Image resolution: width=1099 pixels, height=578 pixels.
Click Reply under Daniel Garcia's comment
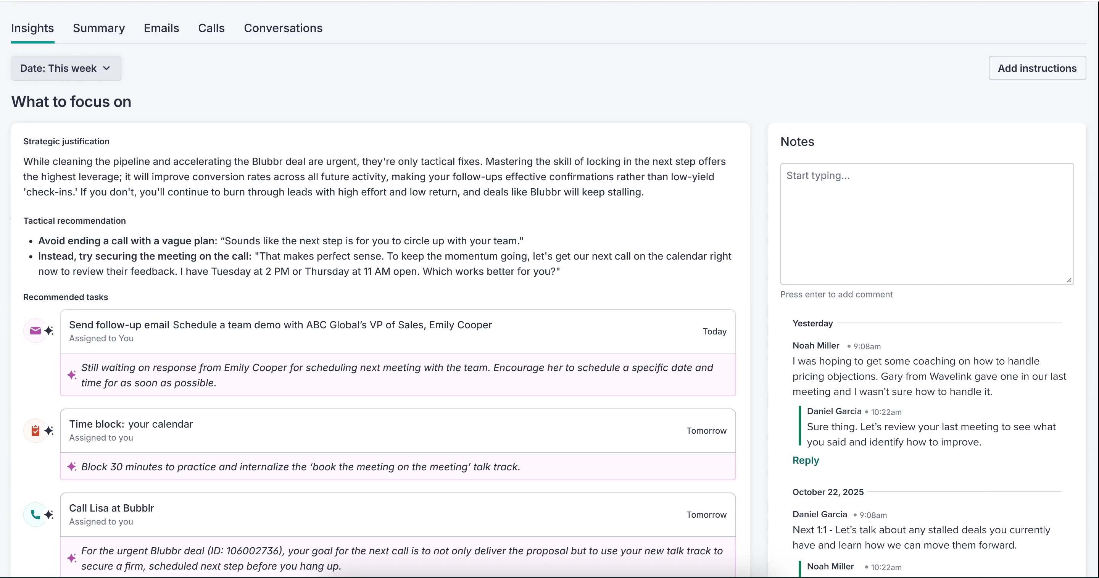coord(806,460)
